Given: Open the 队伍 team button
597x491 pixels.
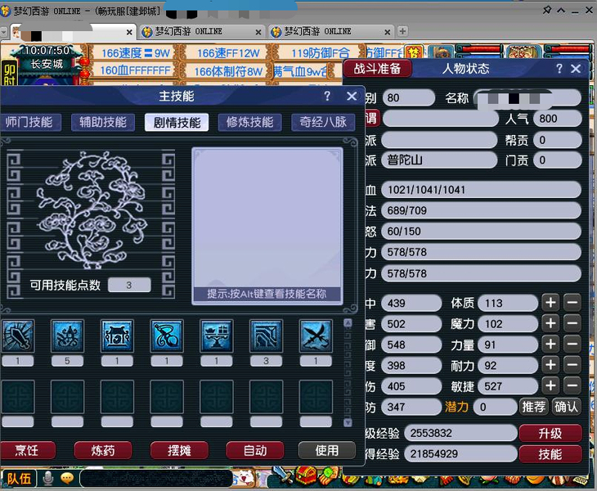Looking at the screenshot, I should [19, 478].
